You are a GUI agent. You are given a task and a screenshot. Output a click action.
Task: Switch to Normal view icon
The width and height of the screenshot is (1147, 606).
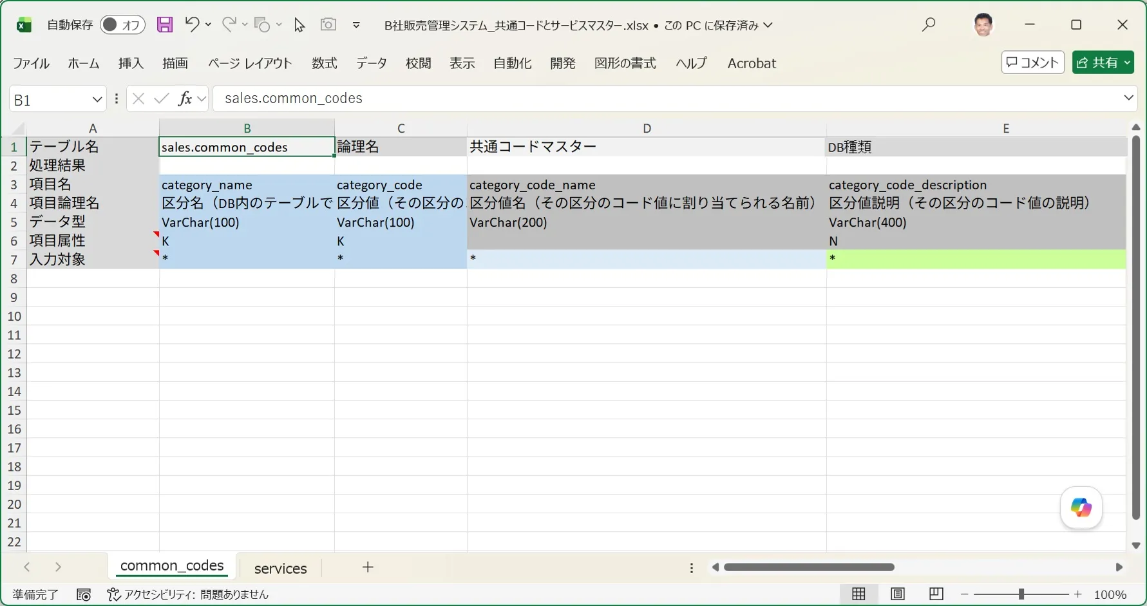point(859,594)
